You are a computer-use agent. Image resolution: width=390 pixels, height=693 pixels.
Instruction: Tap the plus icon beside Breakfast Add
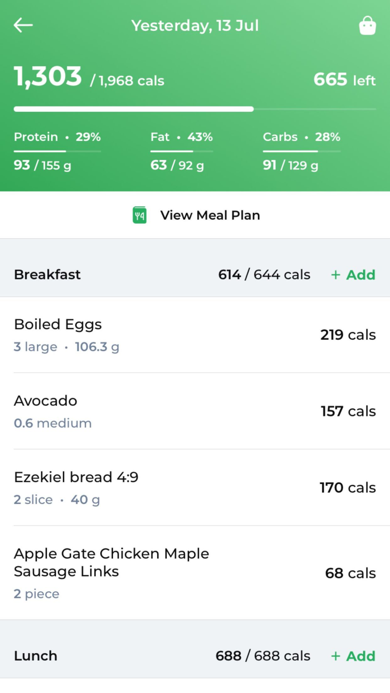tap(335, 275)
